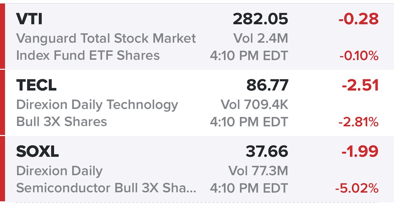The image size is (394, 205).
Task: Select SOXL volume Vol 77.3M
Action: (258, 171)
